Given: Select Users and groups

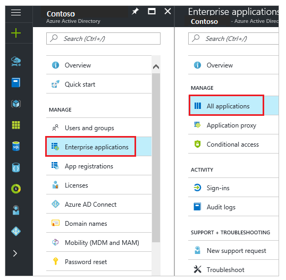Looking at the screenshot, I should [x=99, y=128].
